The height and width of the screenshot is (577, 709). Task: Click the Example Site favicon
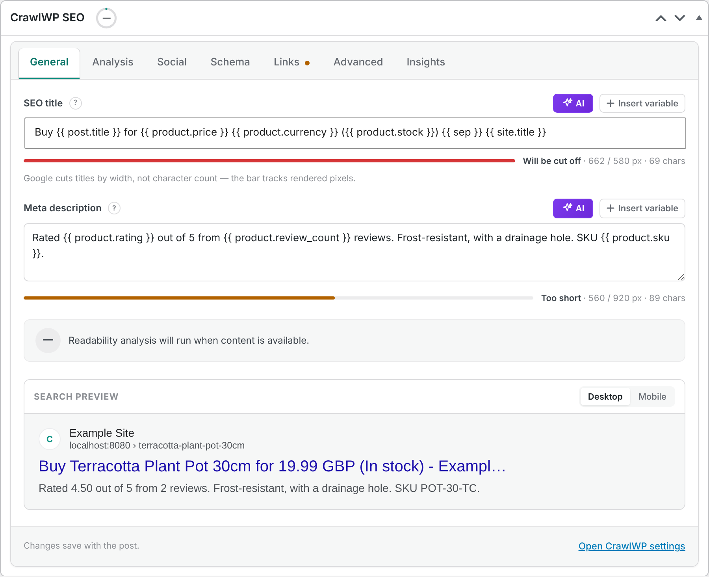[50, 439]
